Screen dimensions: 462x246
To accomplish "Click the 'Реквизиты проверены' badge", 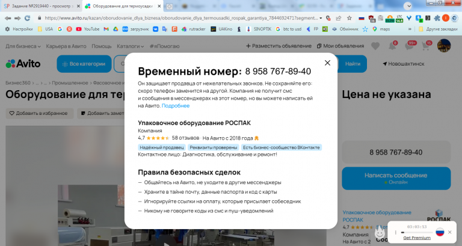I will pos(214,147).
